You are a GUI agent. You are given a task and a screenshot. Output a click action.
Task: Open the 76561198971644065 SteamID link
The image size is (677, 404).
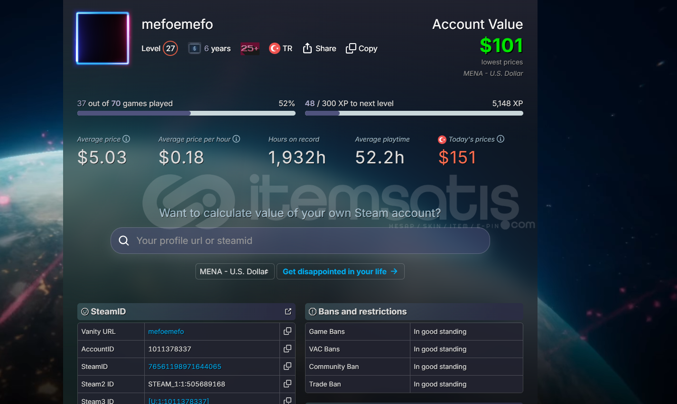click(185, 367)
